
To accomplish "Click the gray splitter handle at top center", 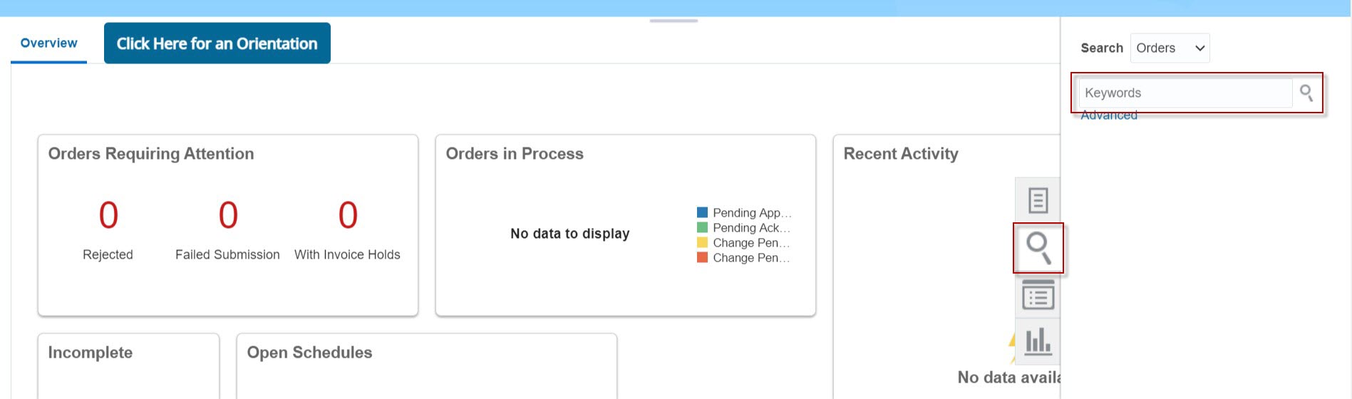I will [674, 21].
